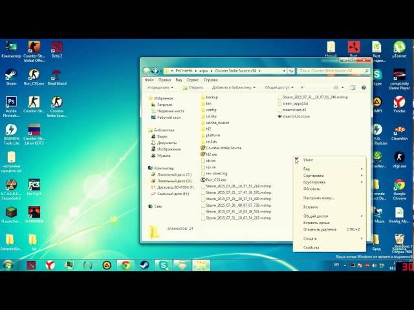Open Chrome from the taskbar
This screenshot has width=414, height=310.
tap(125, 265)
